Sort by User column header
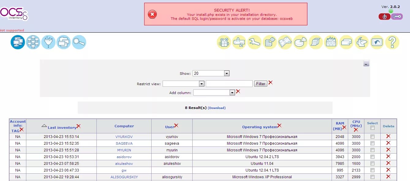The height and width of the screenshot is (181, 410). coord(169,127)
